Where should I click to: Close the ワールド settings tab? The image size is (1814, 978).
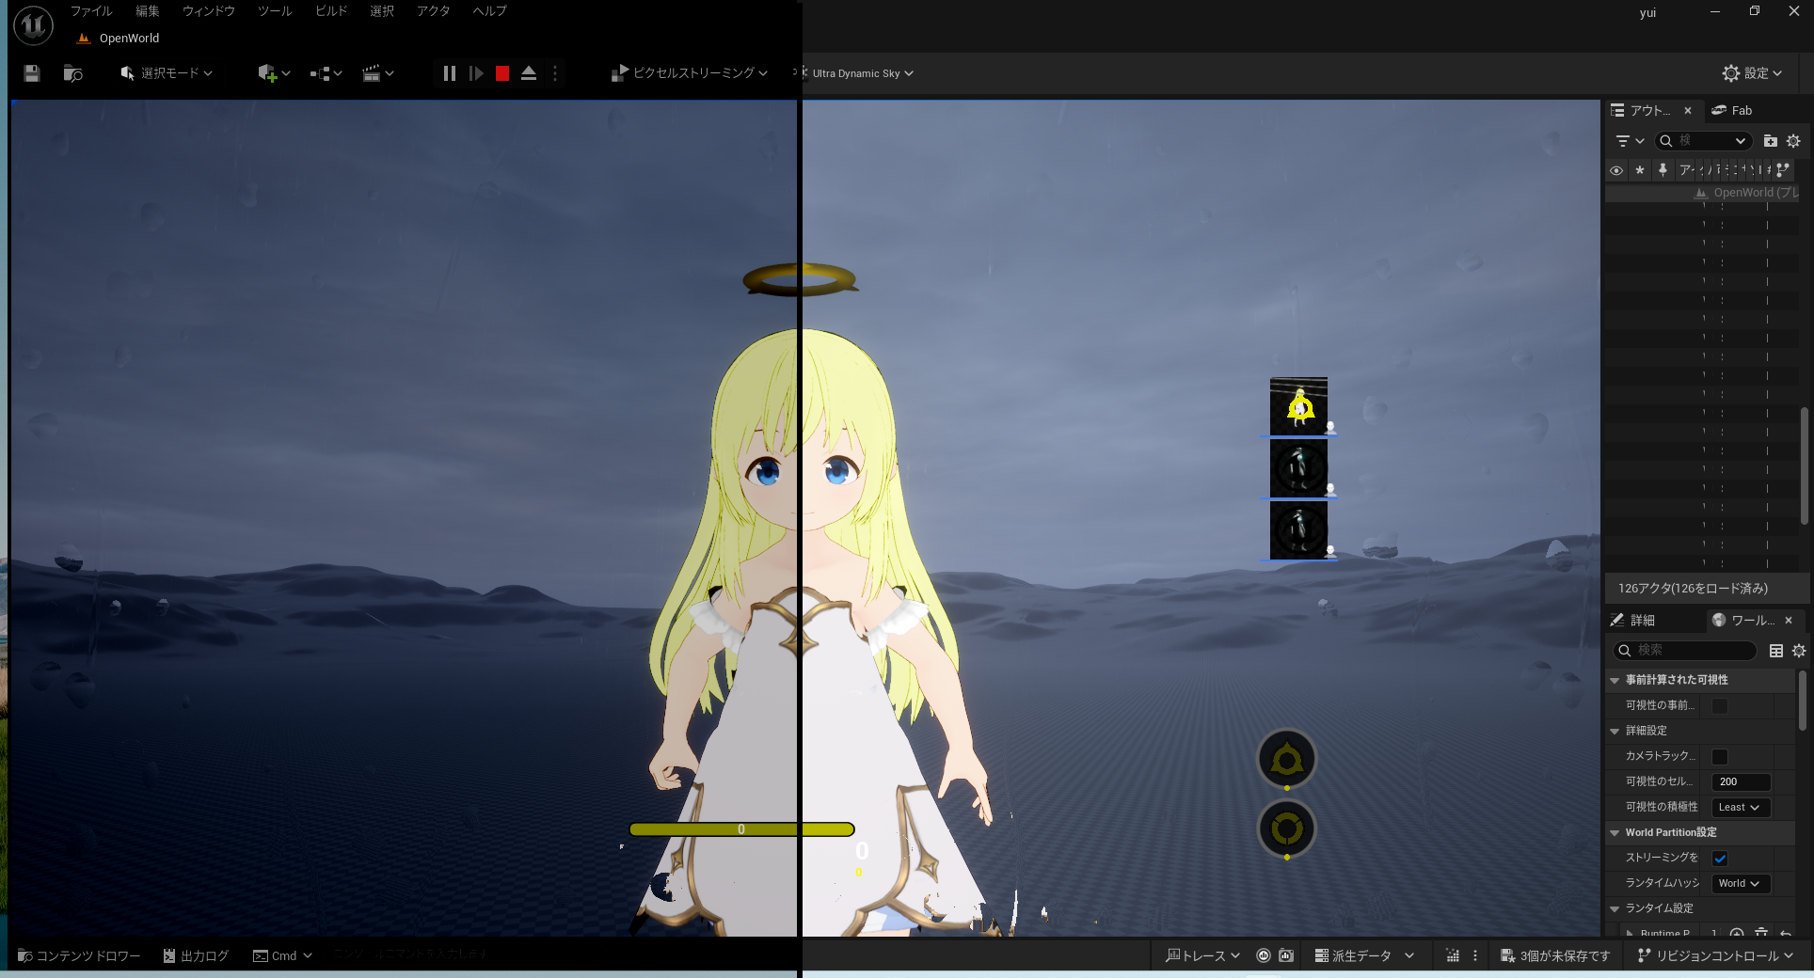[x=1789, y=621]
